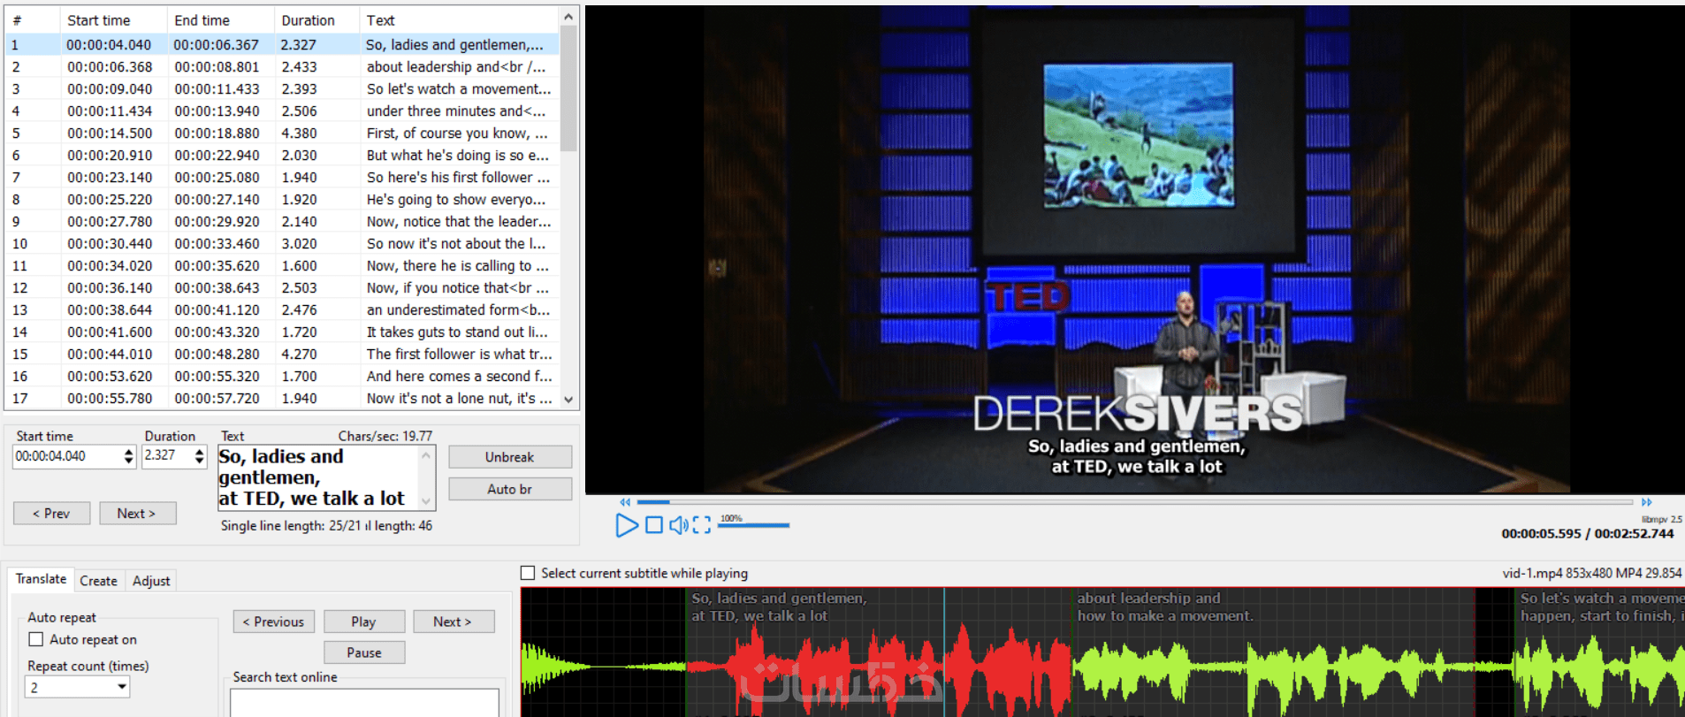Enable Select current subtitle while playing
Image resolution: width=1685 pixels, height=717 pixels.
528,573
